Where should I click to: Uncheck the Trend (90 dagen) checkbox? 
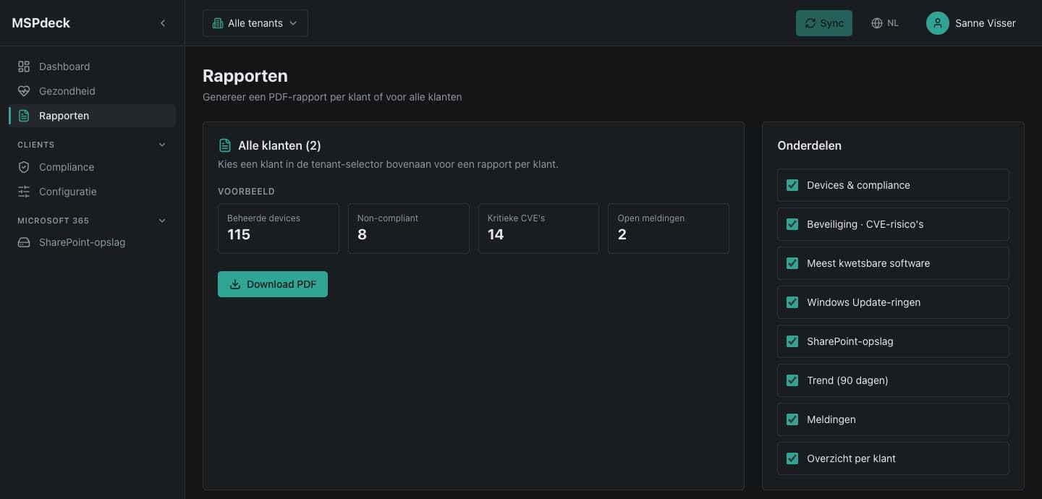(792, 380)
